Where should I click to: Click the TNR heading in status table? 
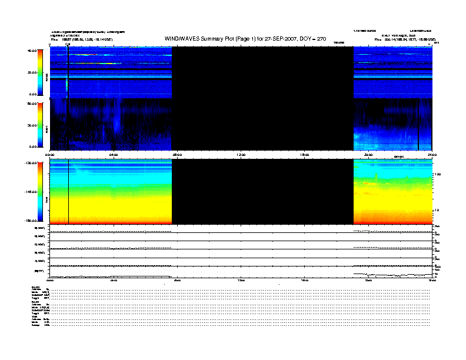(x=34, y=316)
